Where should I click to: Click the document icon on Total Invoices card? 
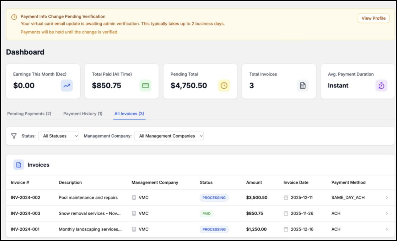pos(303,86)
